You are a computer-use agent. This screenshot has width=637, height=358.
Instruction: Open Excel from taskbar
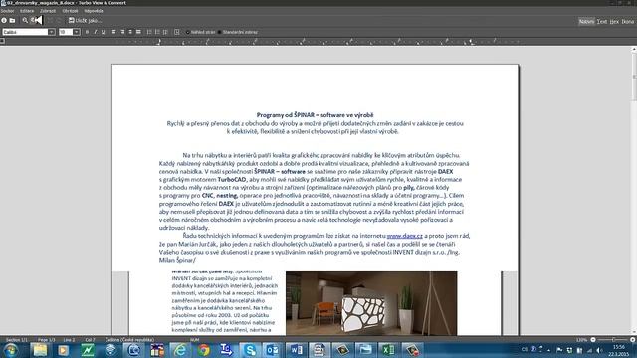pyautogui.click(x=389, y=350)
